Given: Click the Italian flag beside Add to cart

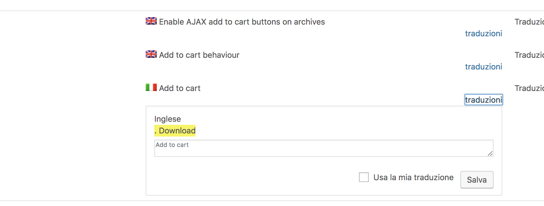Looking at the screenshot, I should 151,87.
